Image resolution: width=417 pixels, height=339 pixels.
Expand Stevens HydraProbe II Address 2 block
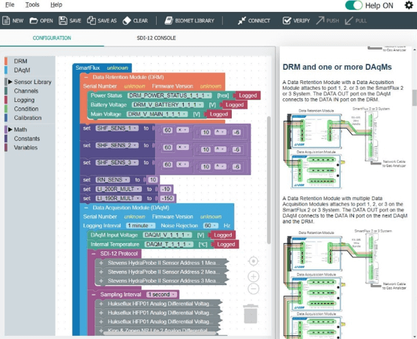click(101, 272)
